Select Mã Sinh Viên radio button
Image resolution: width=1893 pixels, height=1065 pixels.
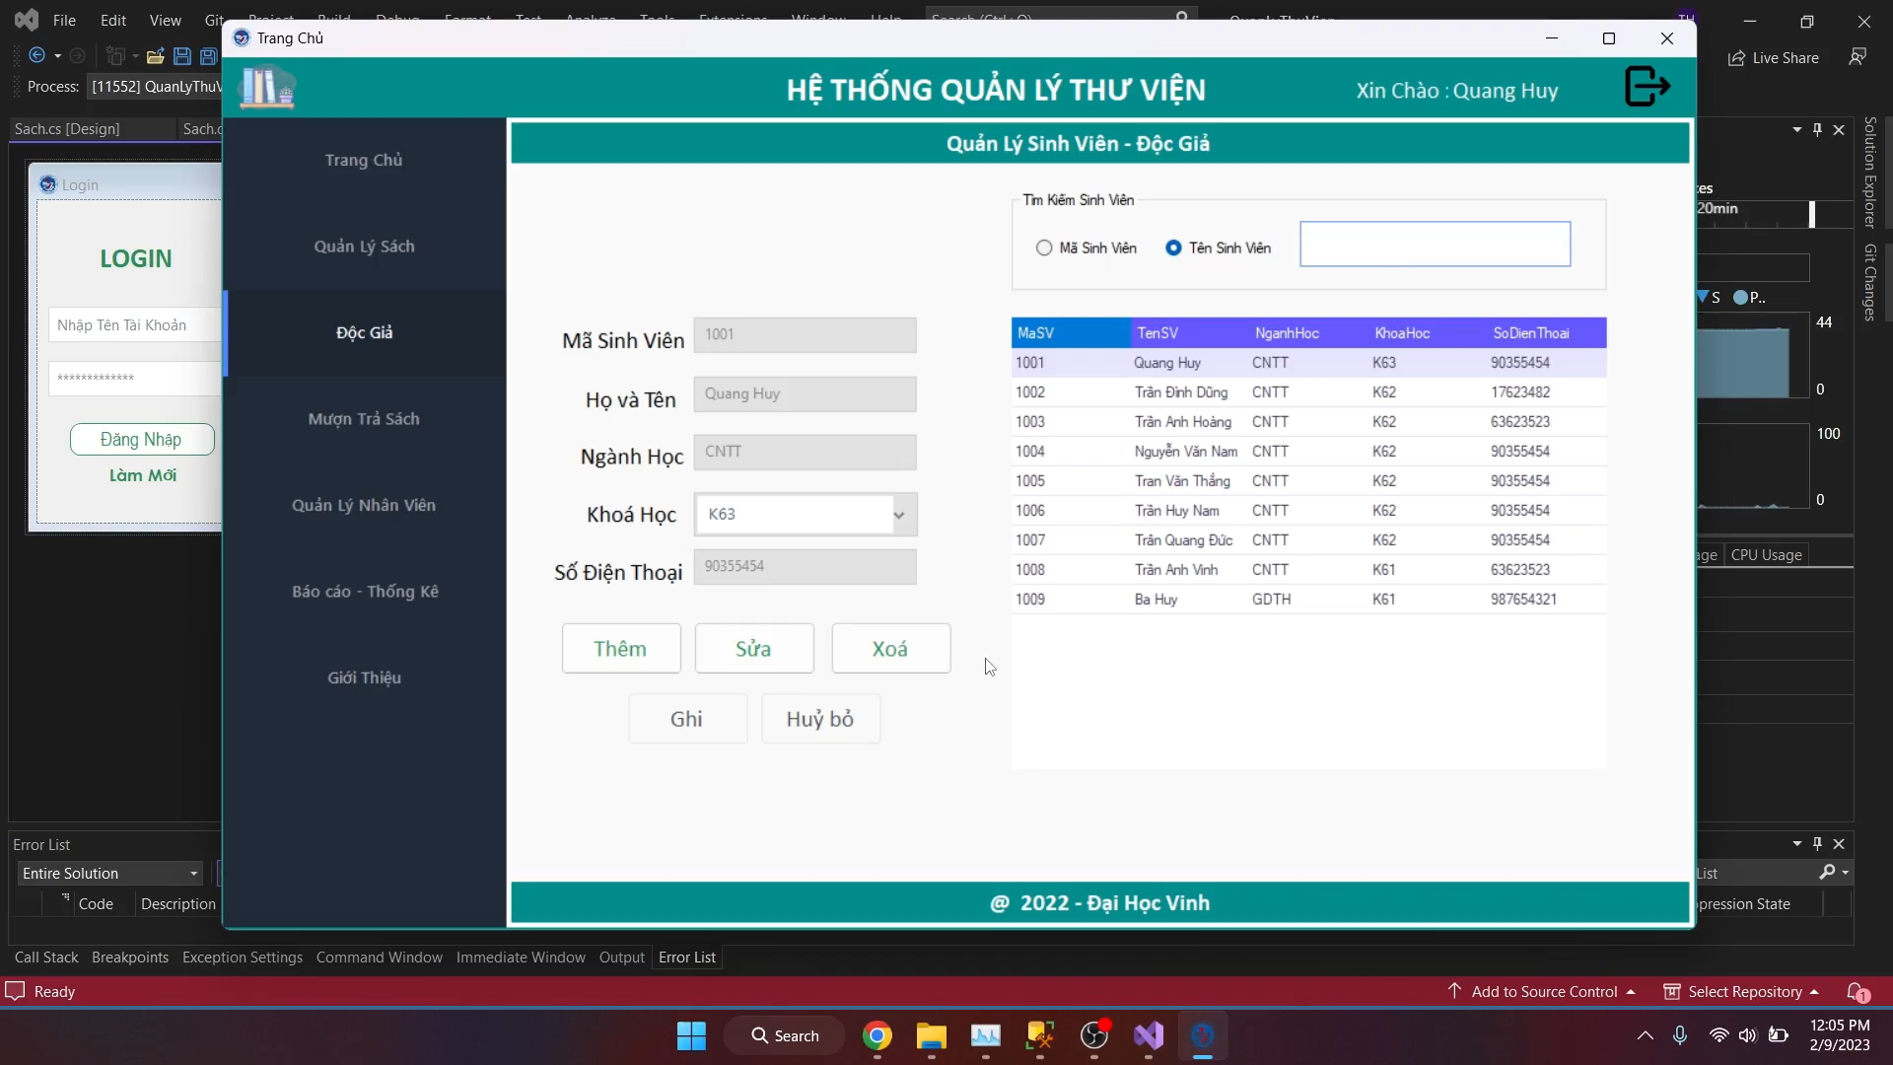pos(1044,248)
